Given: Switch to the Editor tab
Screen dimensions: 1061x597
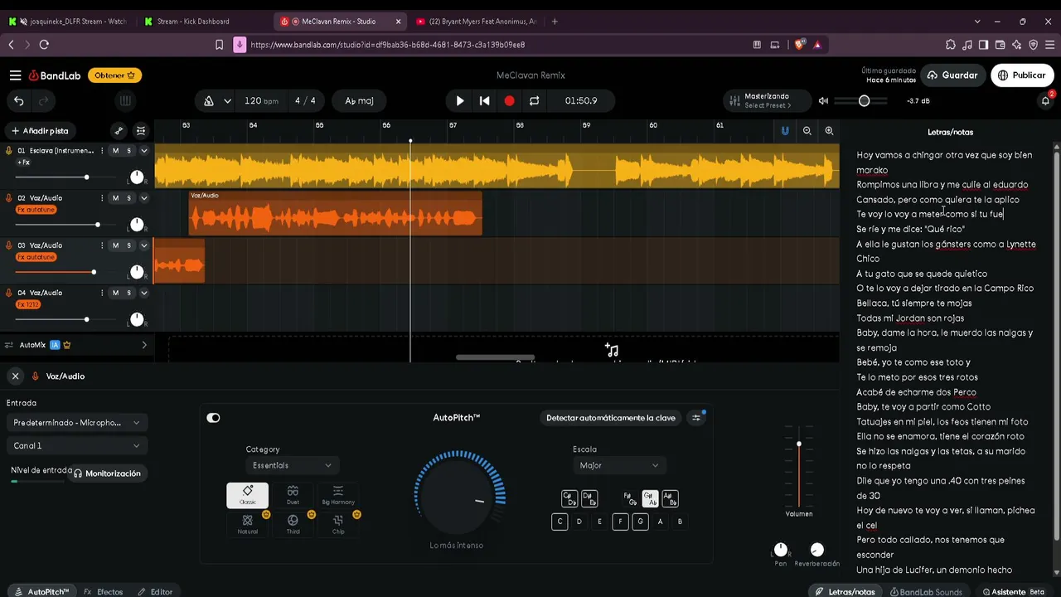Looking at the screenshot, I should coord(155,592).
